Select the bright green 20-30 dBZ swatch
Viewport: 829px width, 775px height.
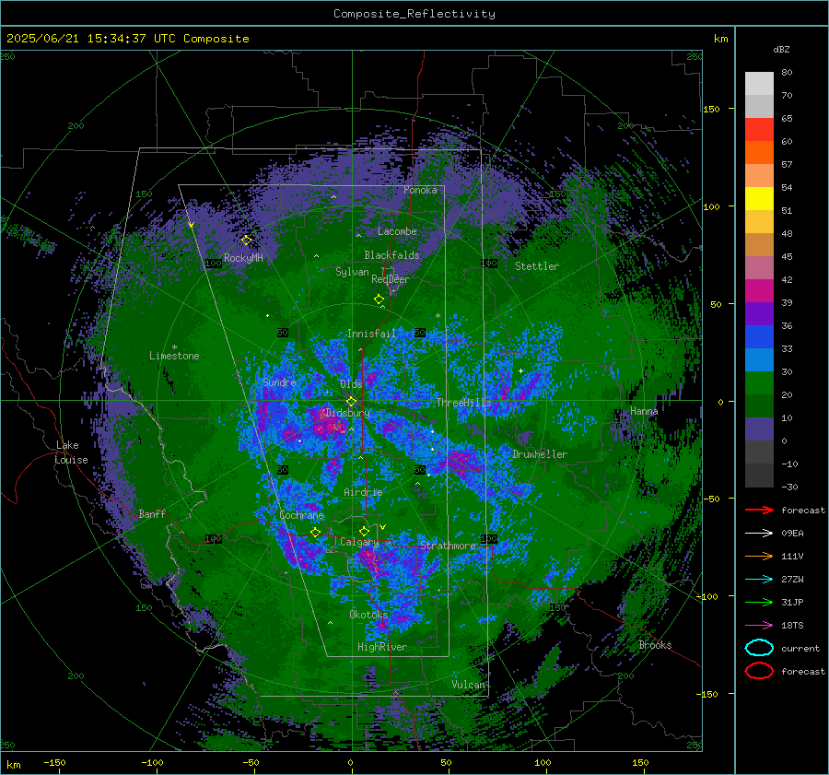[x=759, y=383]
